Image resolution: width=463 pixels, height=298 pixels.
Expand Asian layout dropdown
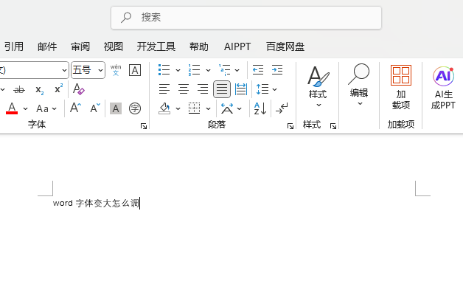coord(239,108)
